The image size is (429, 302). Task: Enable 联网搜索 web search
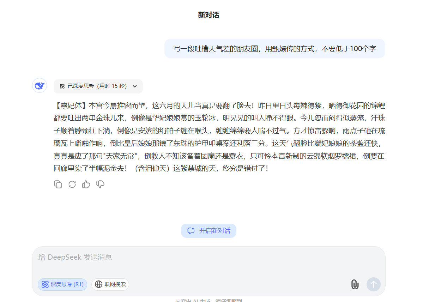pos(110,284)
